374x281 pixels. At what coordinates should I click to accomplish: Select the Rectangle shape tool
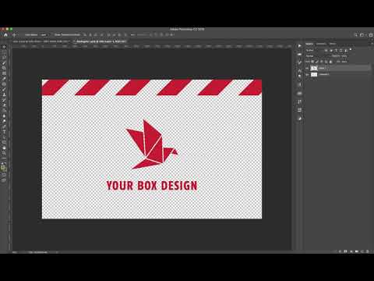(4, 142)
